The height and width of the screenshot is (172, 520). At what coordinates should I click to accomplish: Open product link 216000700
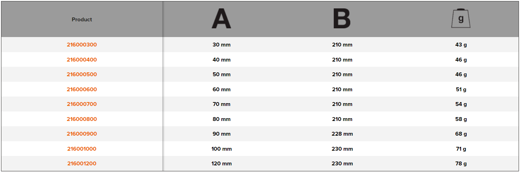coord(82,104)
